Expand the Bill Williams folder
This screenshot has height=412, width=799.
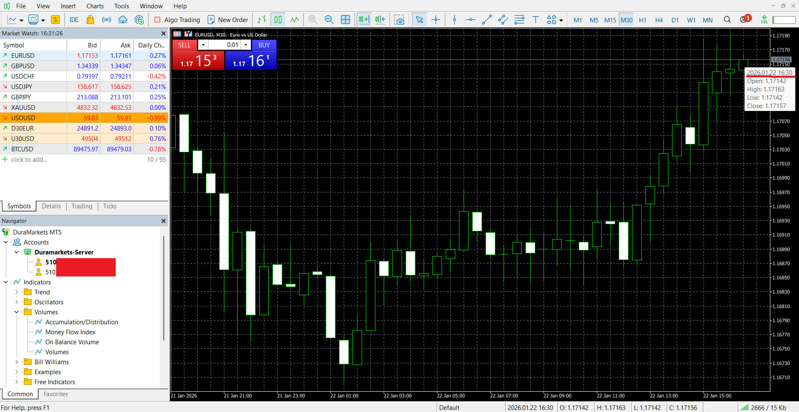(17, 362)
